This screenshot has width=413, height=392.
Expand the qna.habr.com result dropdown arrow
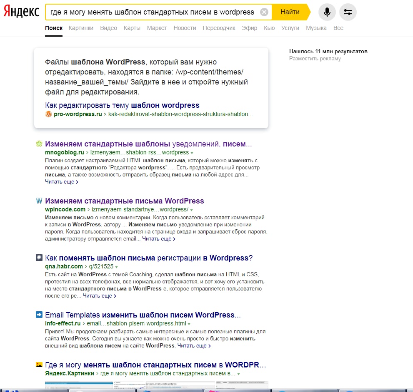(116, 267)
